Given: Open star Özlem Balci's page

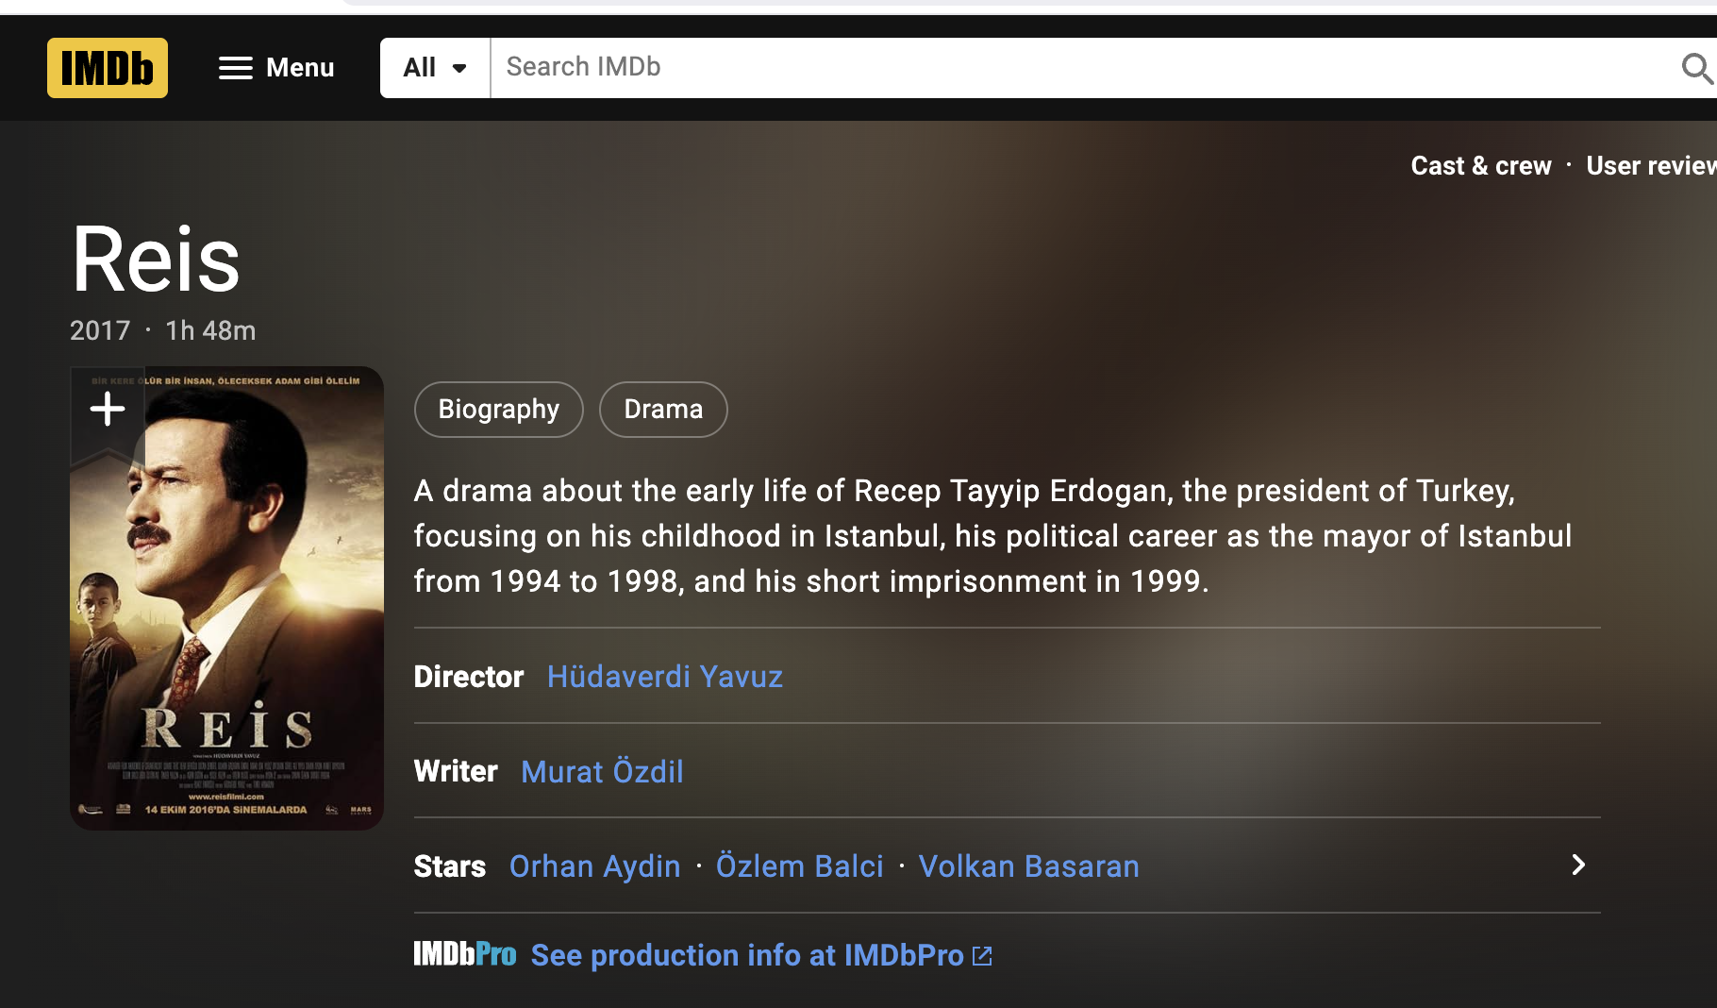Looking at the screenshot, I should [x=800, y=866].
